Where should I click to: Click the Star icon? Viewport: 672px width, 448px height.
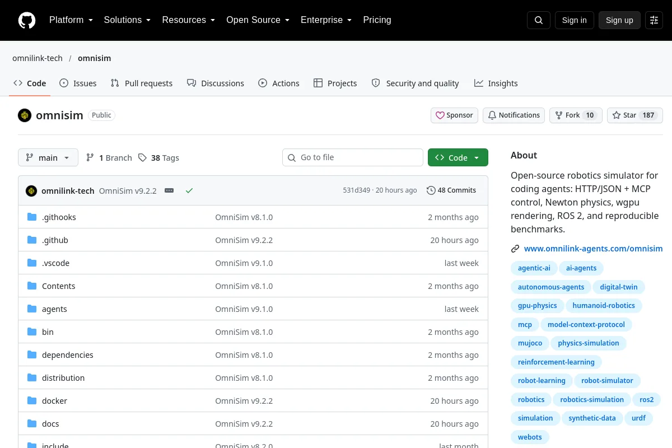tap(617, 115)
